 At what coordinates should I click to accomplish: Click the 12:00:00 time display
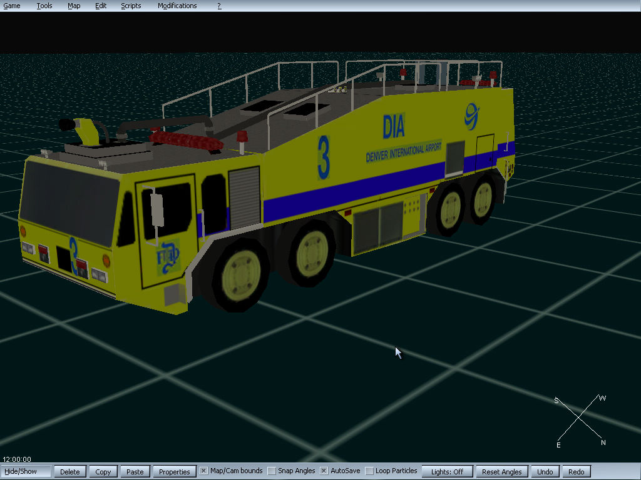pos(17,459)
